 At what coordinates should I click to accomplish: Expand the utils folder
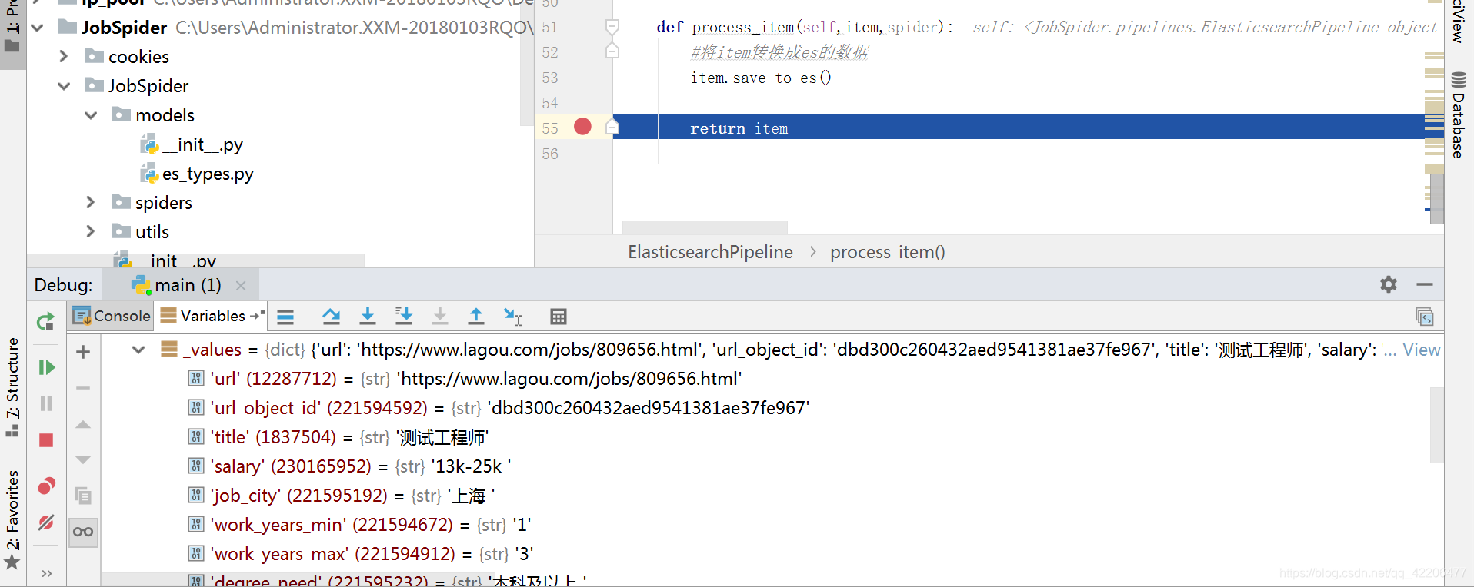(91, 232)
